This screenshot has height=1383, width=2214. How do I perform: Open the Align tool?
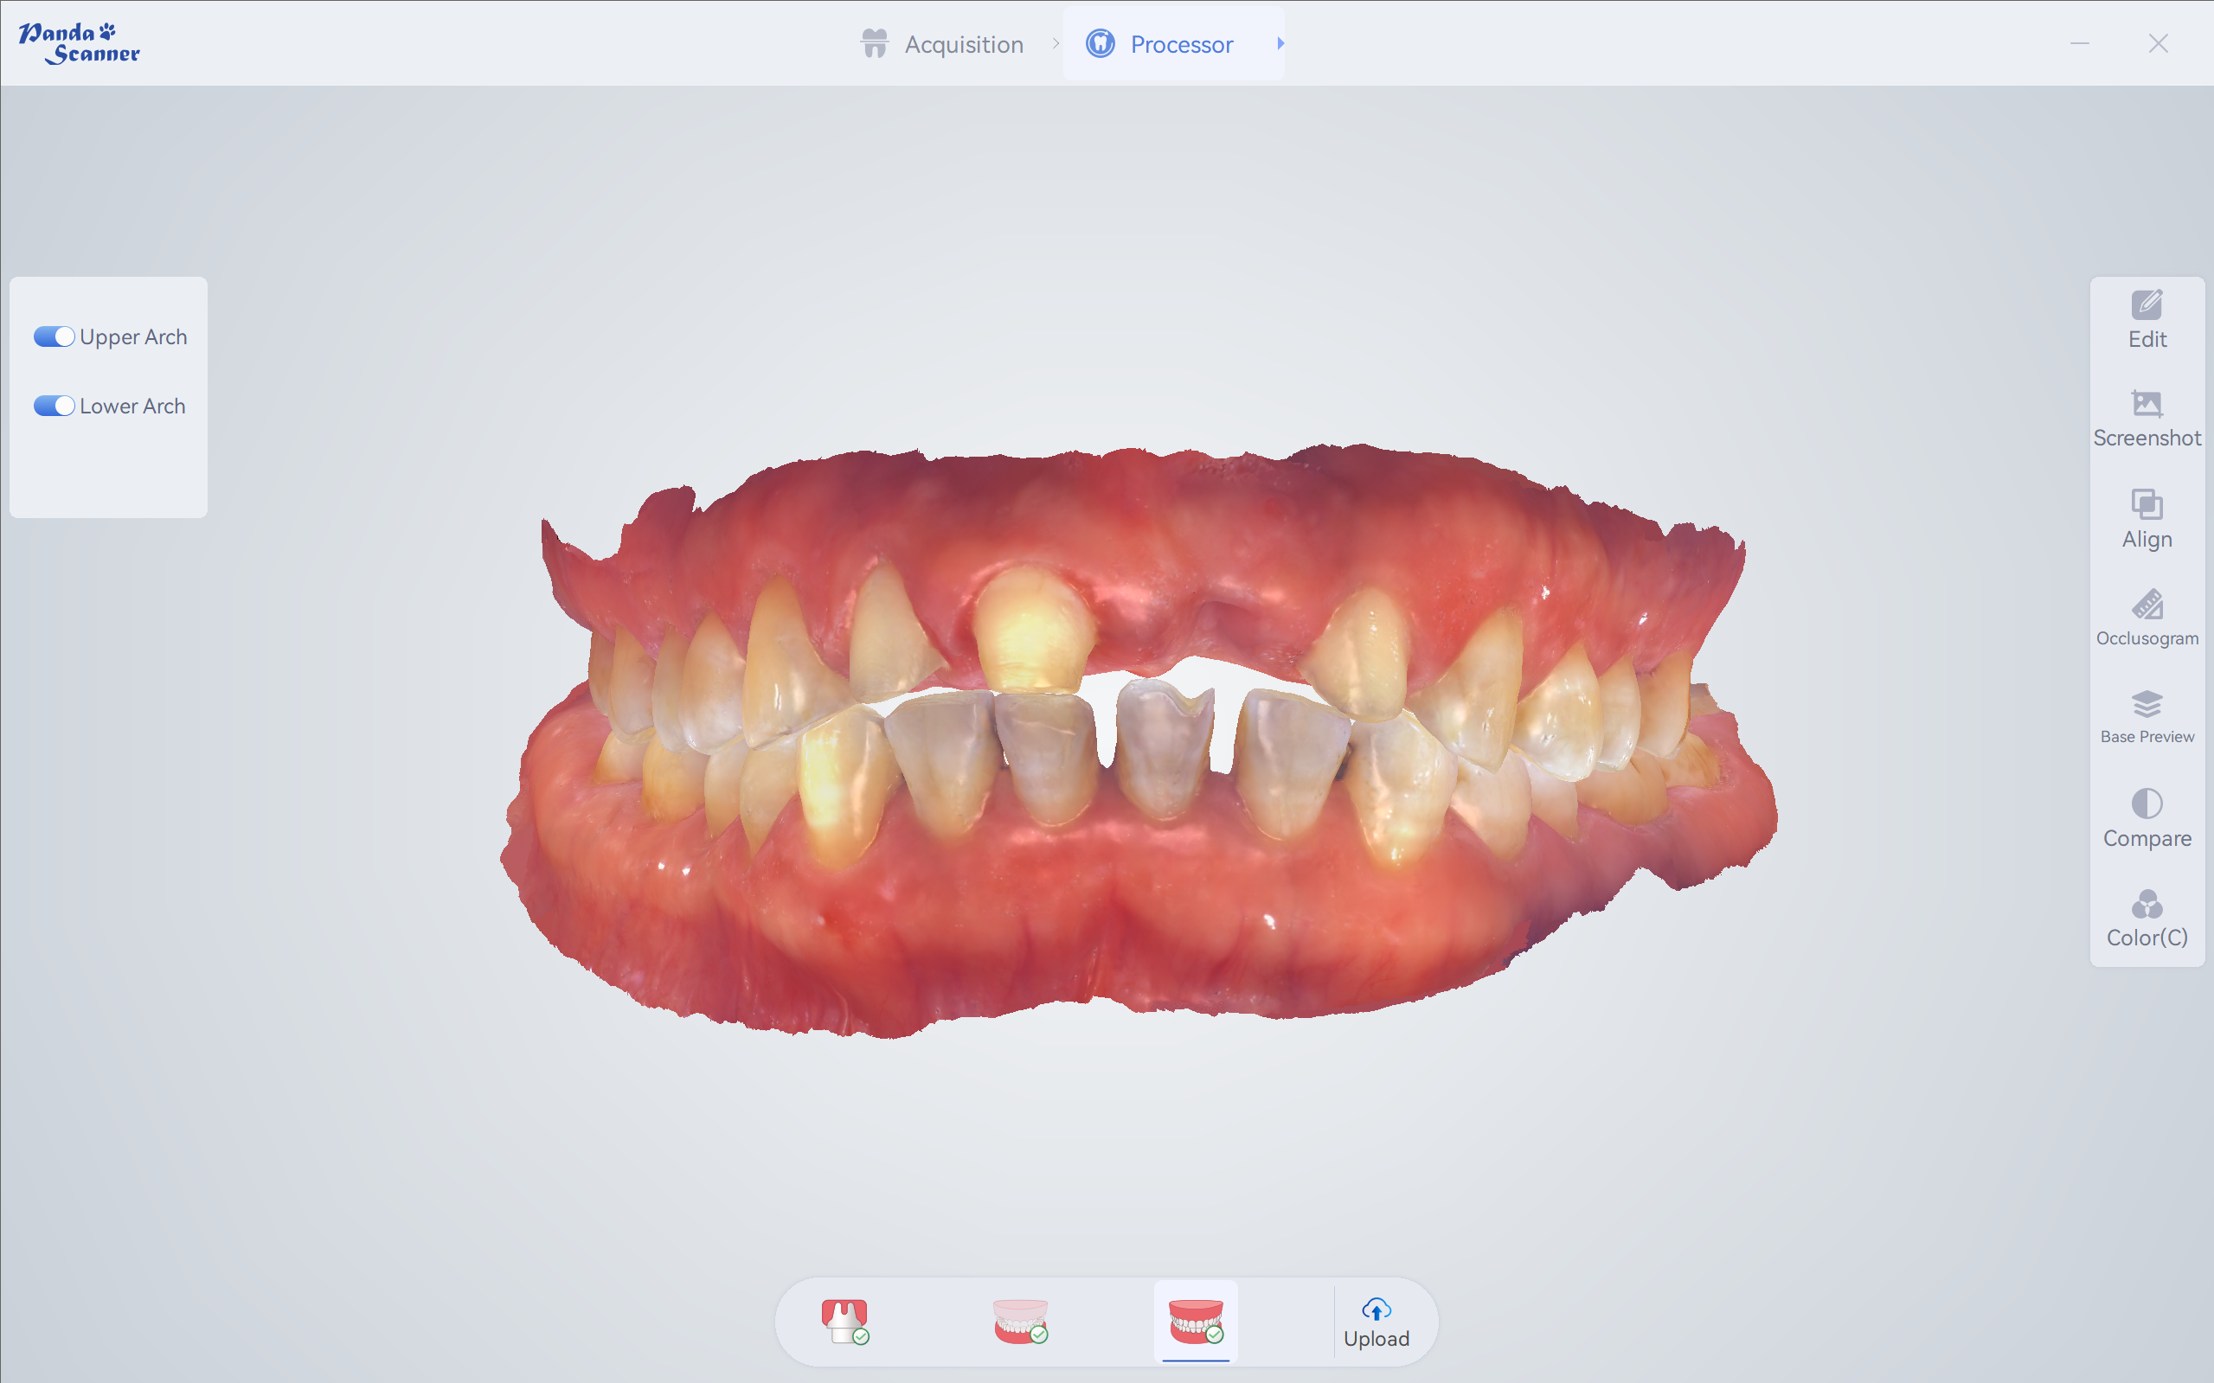click(2147, 519)
